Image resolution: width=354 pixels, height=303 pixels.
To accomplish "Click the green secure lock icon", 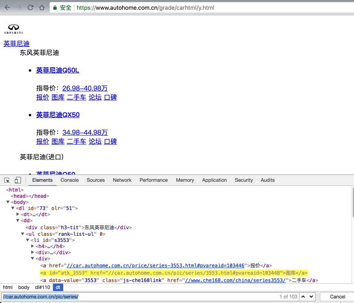I will [55, 8].
